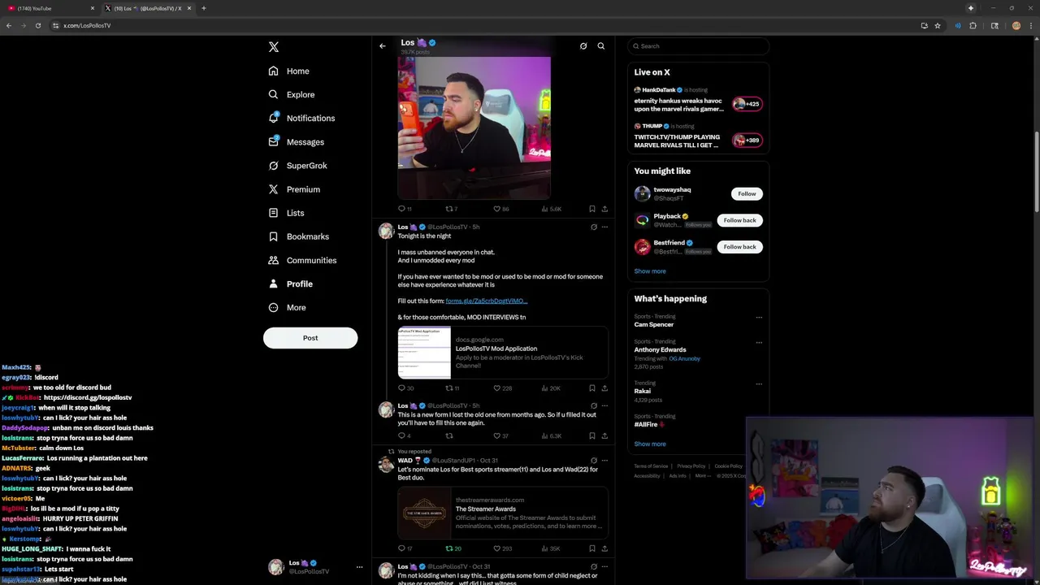Follow back Playback
The height and width of the screenshot is (585, 1040).
[739, 220]
